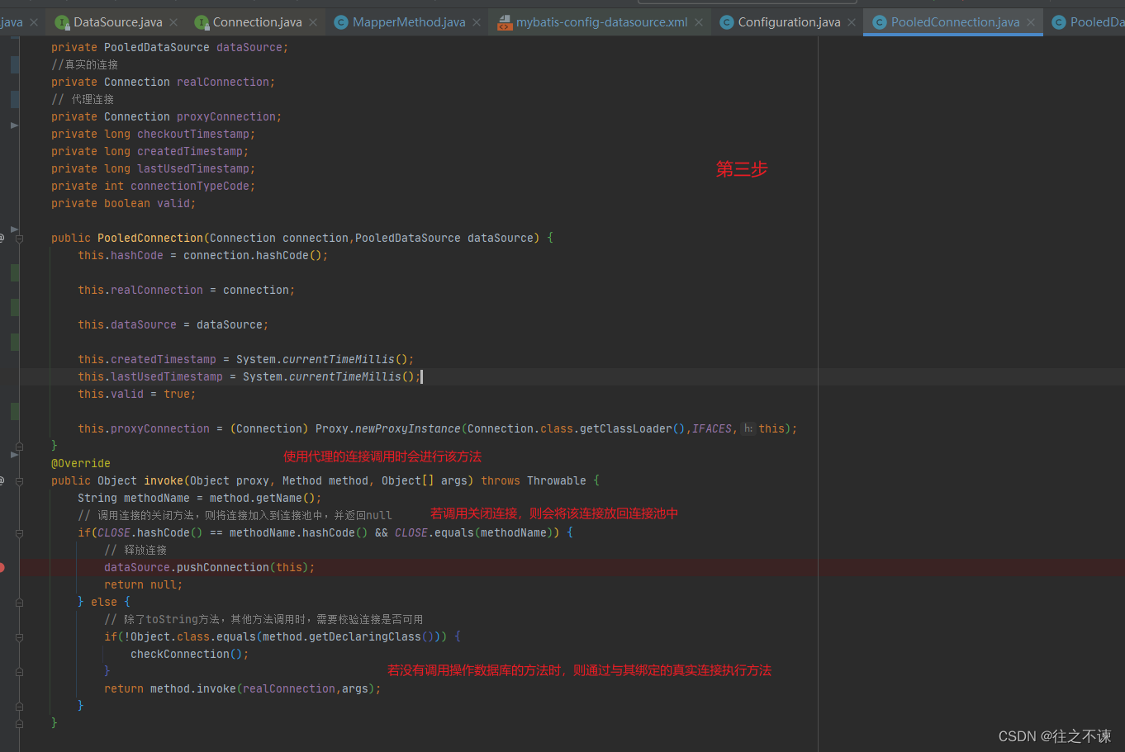This screenshot has width=1125, height=752.
Task: Close the Configuration.java tab
Action: (852, 22)
